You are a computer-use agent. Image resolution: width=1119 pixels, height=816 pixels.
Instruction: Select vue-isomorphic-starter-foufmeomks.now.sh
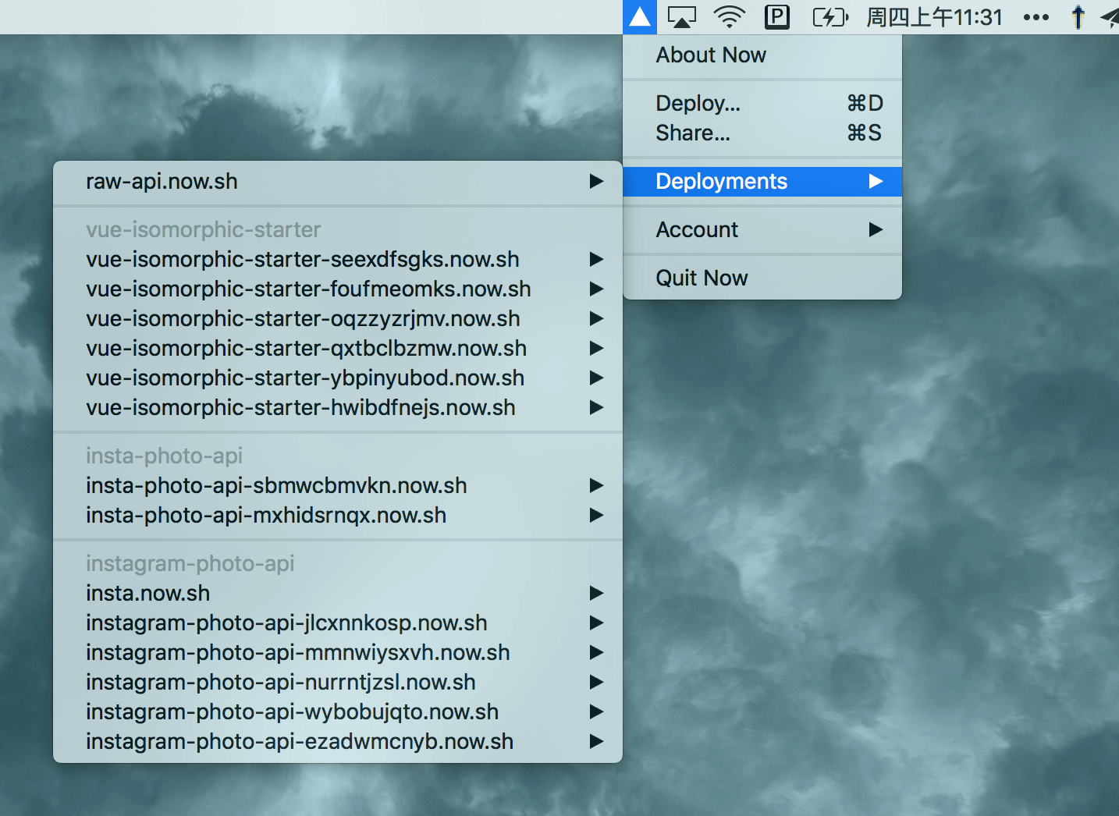tap(338, 289)
